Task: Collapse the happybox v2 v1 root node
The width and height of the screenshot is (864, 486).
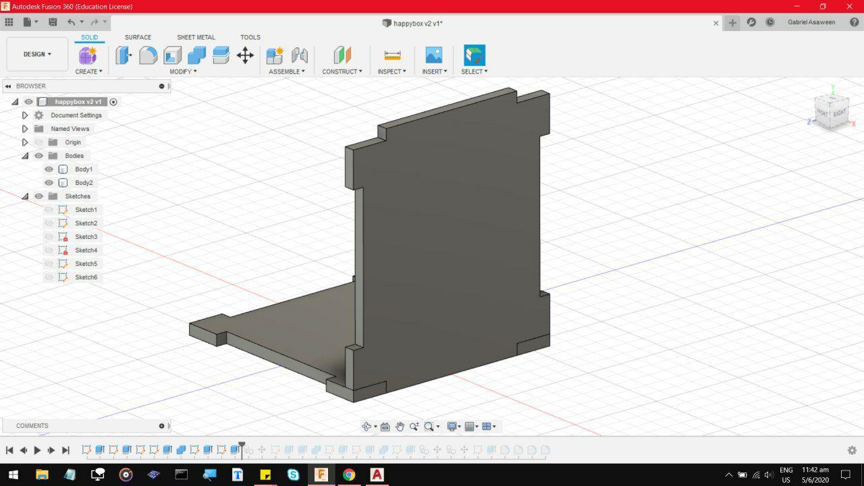Action: pos(15,102)
